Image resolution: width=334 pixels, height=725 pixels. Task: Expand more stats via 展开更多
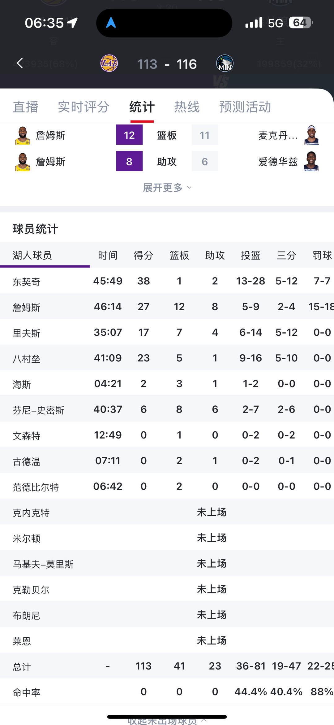[167, 187]
